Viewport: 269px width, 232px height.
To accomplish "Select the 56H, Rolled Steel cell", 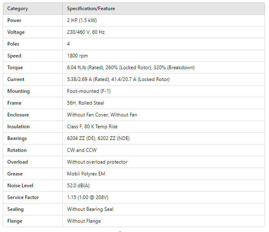I will 85,103.
